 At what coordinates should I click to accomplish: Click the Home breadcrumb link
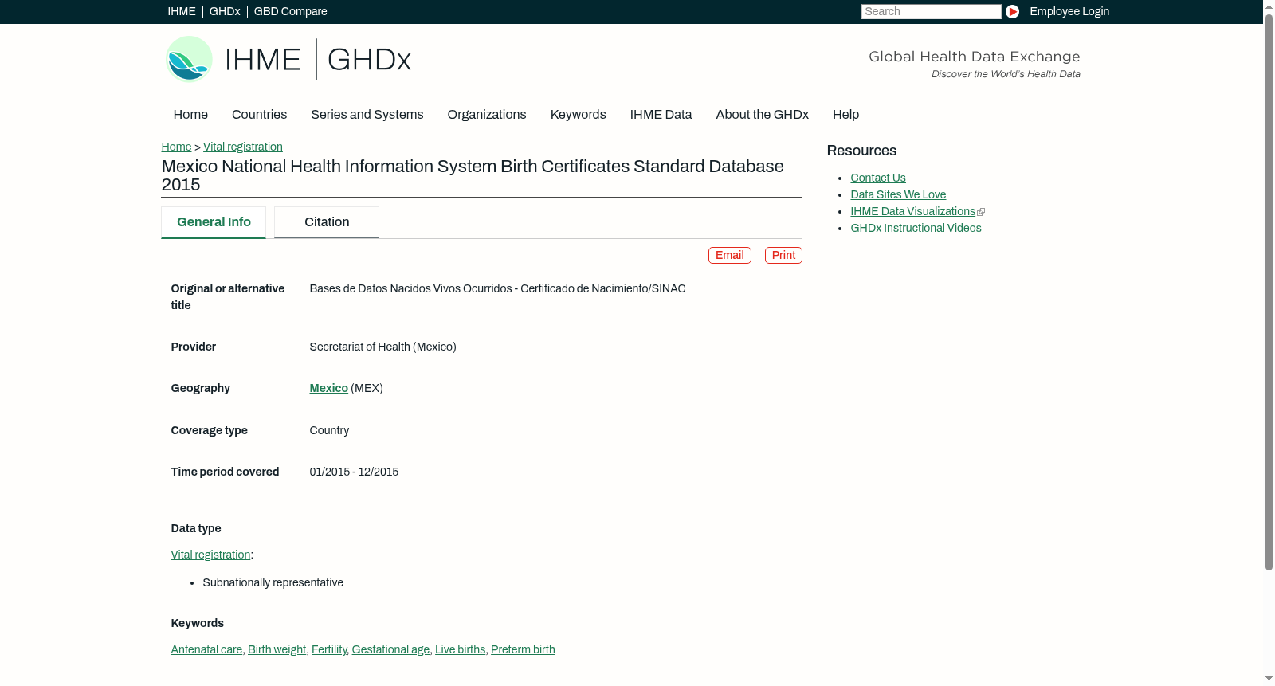[176, 147]
